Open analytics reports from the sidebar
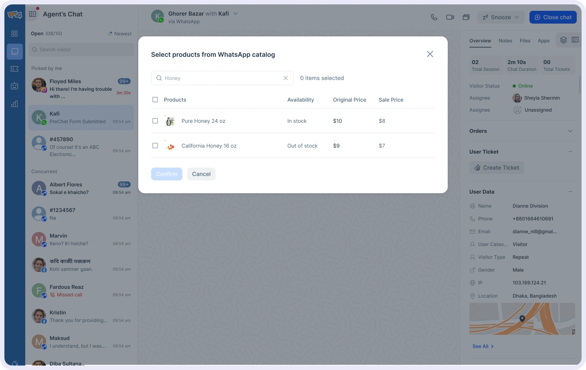The image size is (586, 370). click(14, 104)
